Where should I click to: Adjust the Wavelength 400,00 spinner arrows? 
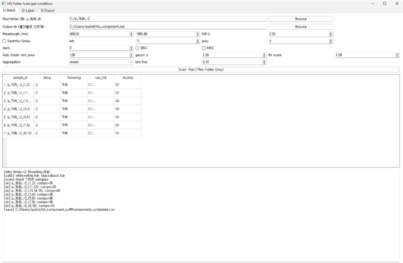pos(131,34)
